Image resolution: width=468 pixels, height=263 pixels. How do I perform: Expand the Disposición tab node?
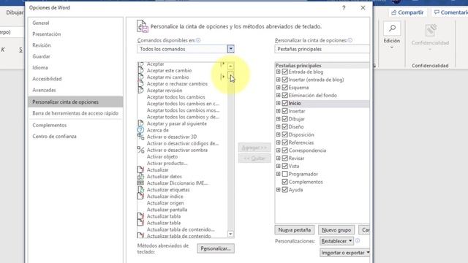(x=278, y=134)
